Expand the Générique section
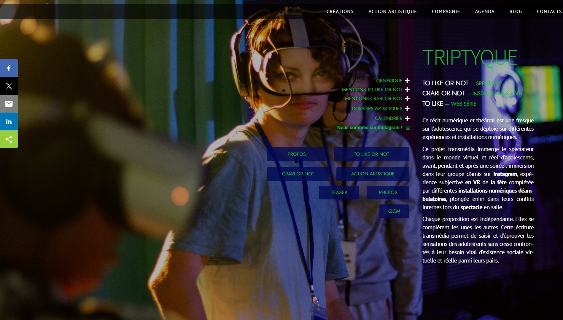The image size is (563, 320). pyautogui.click(x=407, y=81)
